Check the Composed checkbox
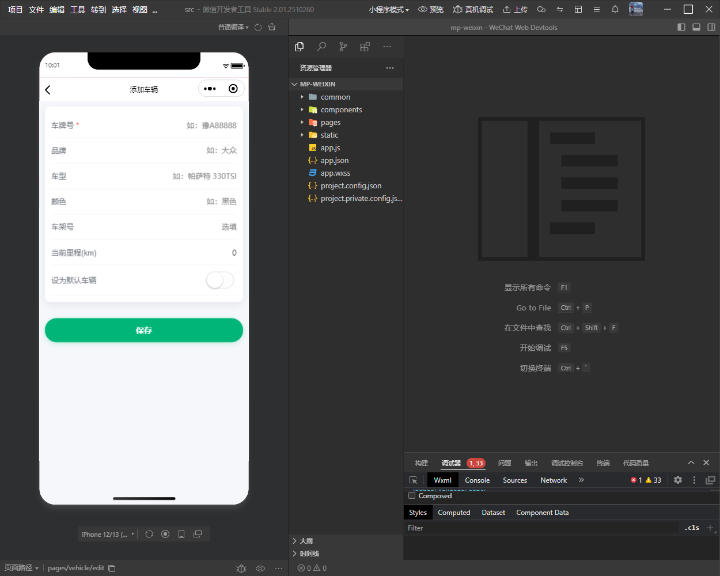720x576 pixels. pyautogui.click(x=412, y=495)
